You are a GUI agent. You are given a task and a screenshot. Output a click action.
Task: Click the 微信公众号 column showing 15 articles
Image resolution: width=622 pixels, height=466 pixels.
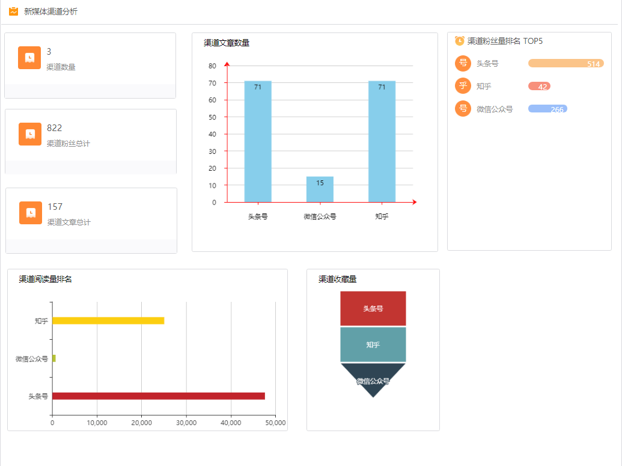pyautogui.click(x=320, y=189)
